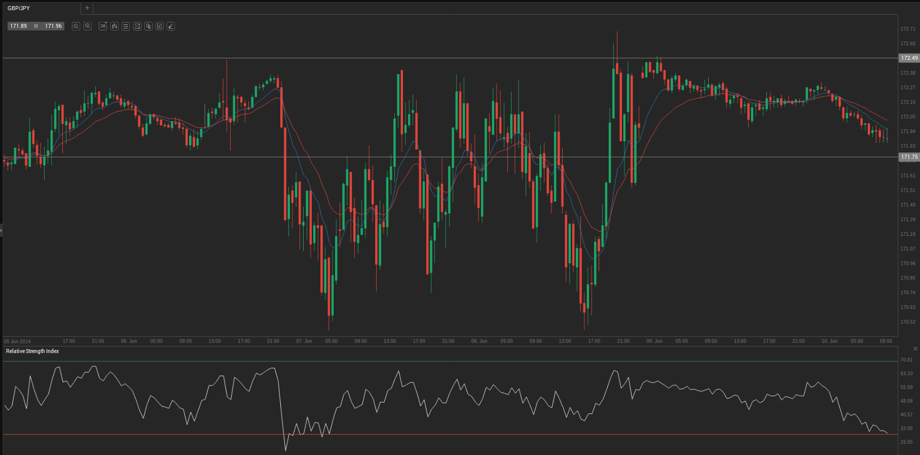Click the 172.49 horizontal line price label
This screenshot has width=920, height=455.
click(x=909, y=58)
